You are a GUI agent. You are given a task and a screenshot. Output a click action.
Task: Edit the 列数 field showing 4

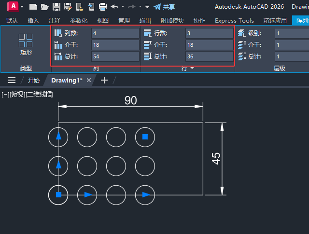point(115,33)
